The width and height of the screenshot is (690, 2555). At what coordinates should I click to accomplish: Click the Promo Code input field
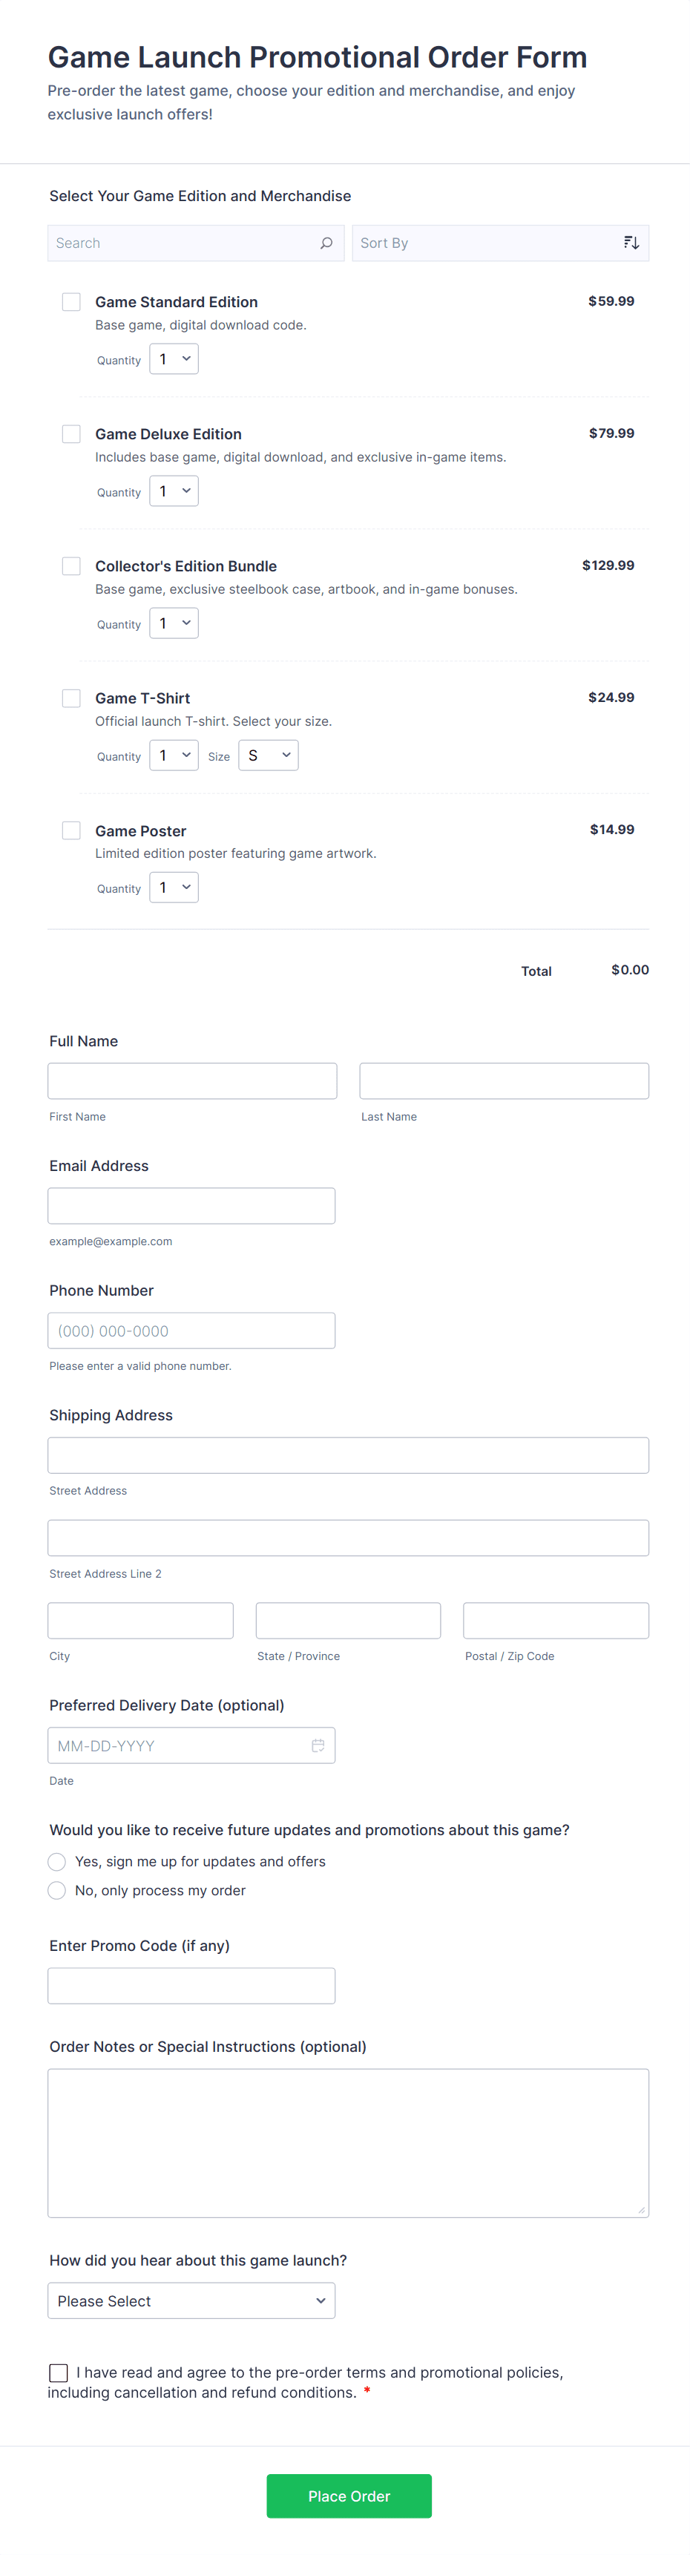(191, 1986)
